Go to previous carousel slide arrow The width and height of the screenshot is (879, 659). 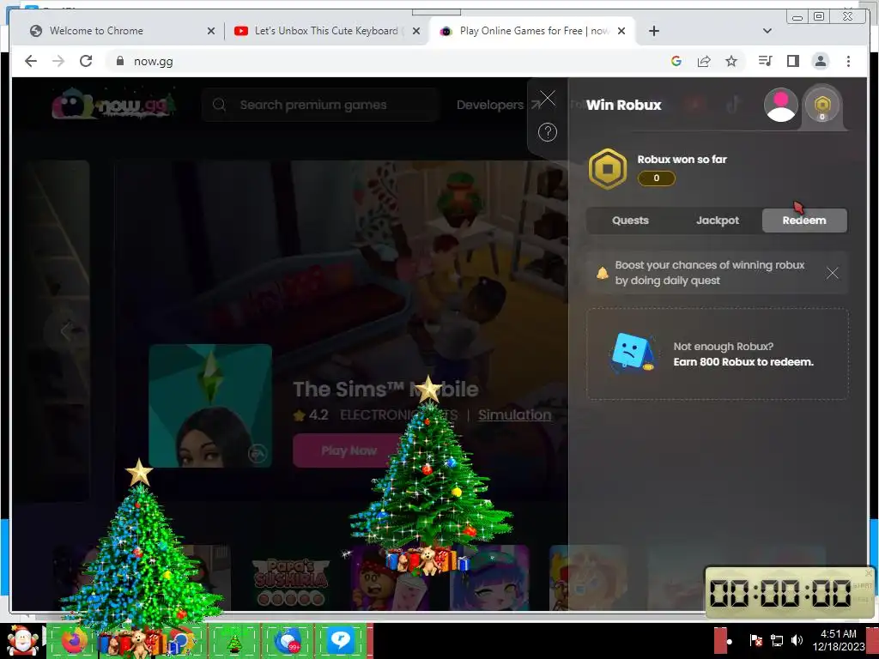(x=66, y=330)
